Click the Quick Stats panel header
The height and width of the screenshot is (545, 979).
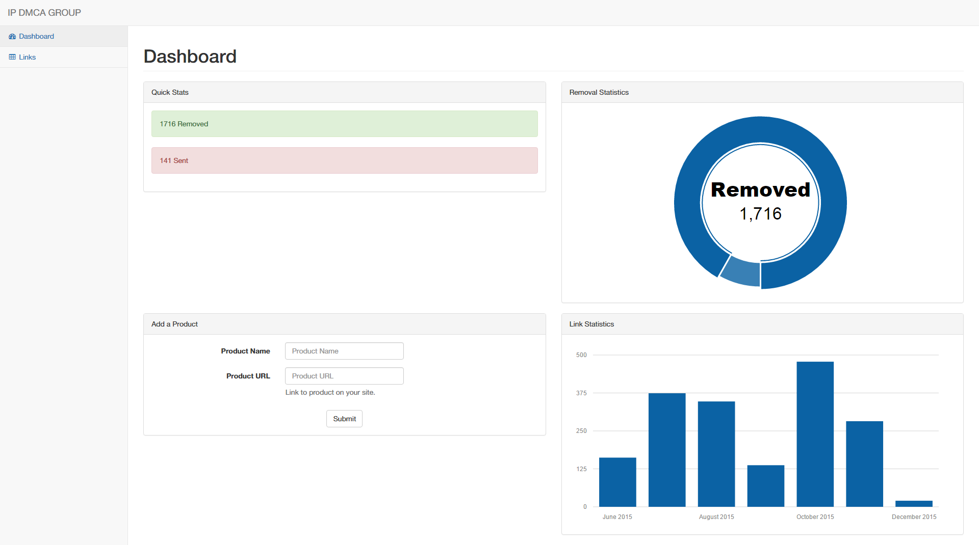pyautogui.click(x=344, y=92)
